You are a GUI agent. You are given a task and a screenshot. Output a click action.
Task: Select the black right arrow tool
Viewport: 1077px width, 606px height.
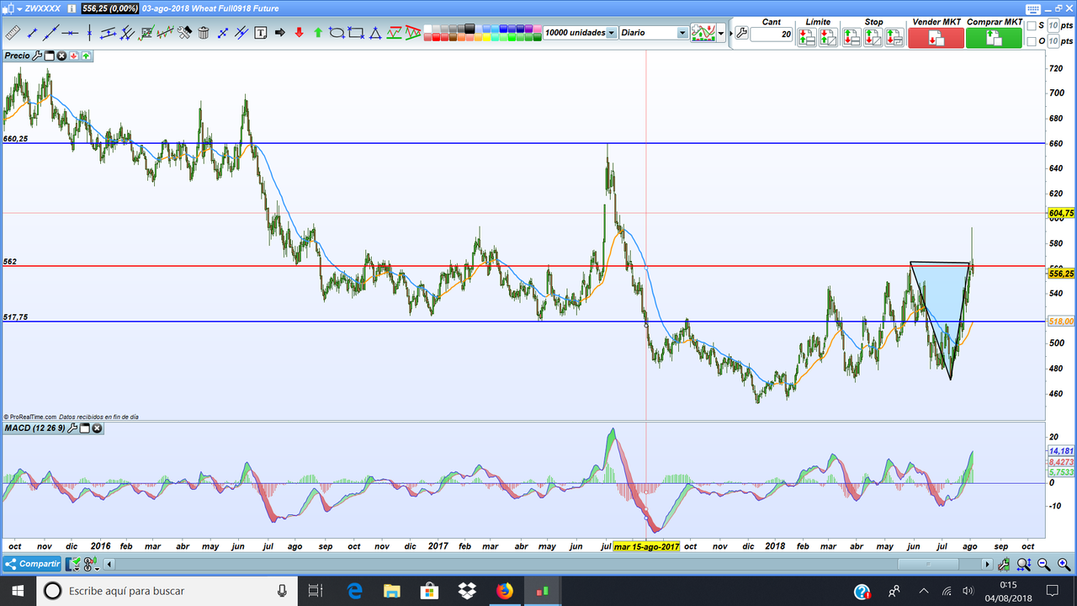280,33
